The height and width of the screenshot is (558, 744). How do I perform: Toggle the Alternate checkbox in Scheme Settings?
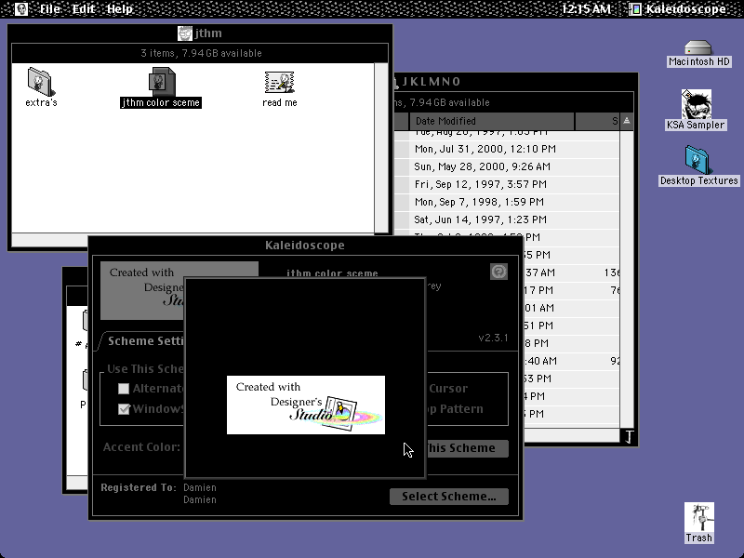[x=124, y=389]
